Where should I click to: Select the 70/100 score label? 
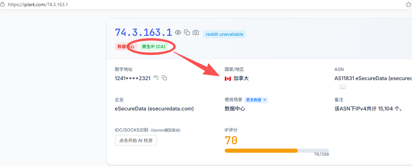322,154
